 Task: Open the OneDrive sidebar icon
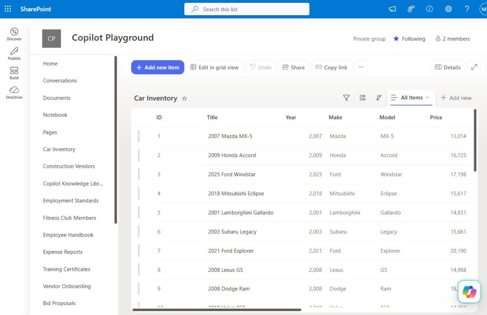click(x=14, y=93)
